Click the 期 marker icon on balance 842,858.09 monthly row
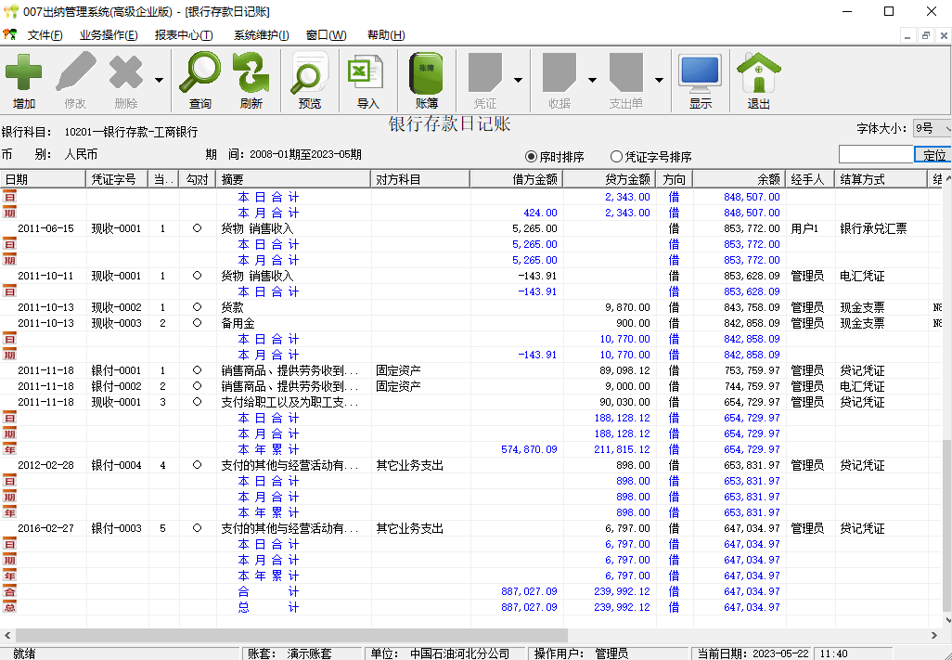 click(9, 355)
